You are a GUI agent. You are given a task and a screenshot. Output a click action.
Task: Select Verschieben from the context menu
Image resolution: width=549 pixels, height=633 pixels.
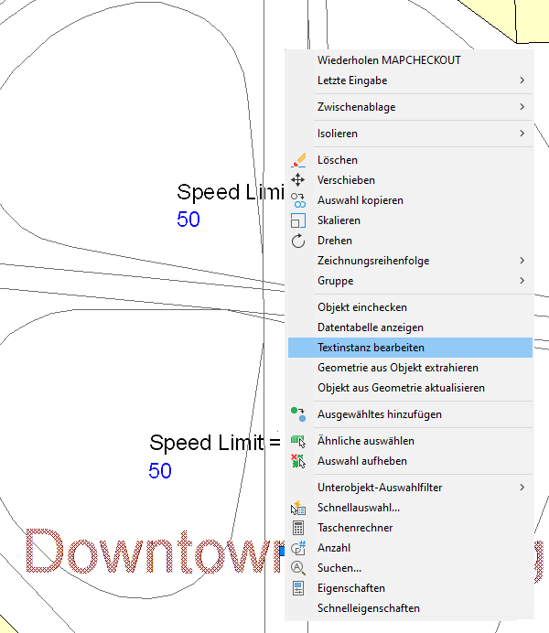(410, 180)
